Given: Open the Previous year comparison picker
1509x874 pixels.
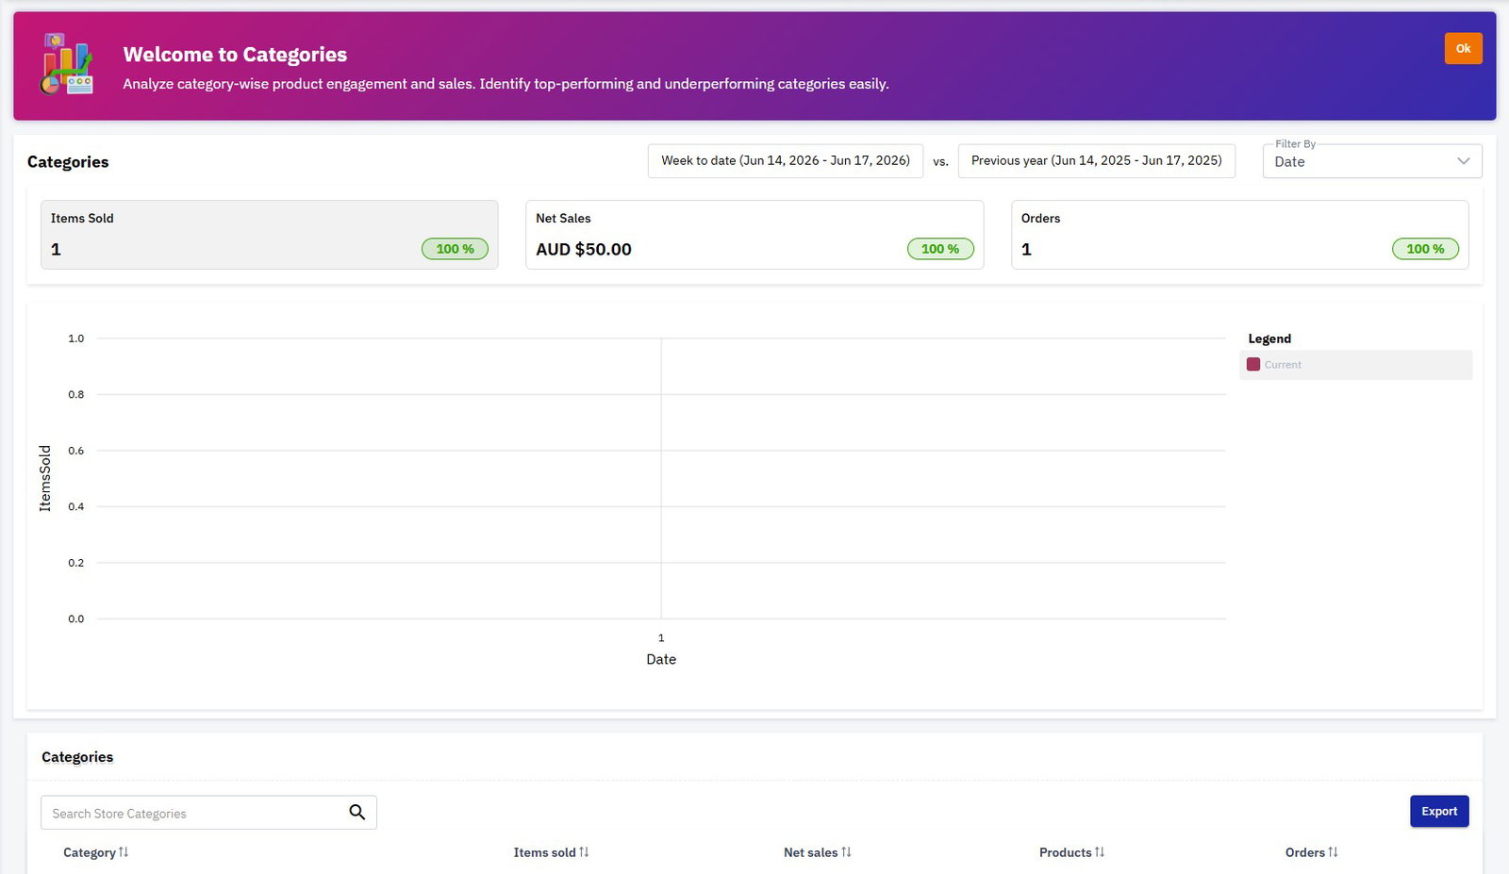Looking at the screenshot, I should [1097, 161].
